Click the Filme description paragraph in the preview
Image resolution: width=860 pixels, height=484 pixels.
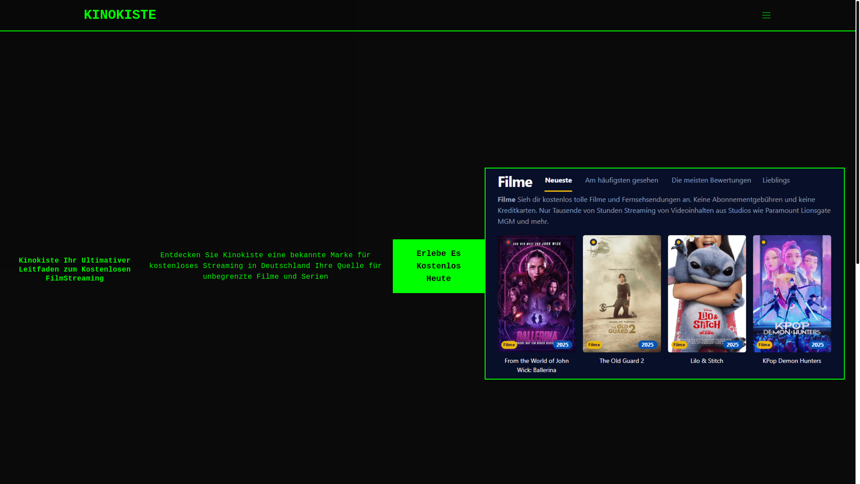[x=664, y=210]
